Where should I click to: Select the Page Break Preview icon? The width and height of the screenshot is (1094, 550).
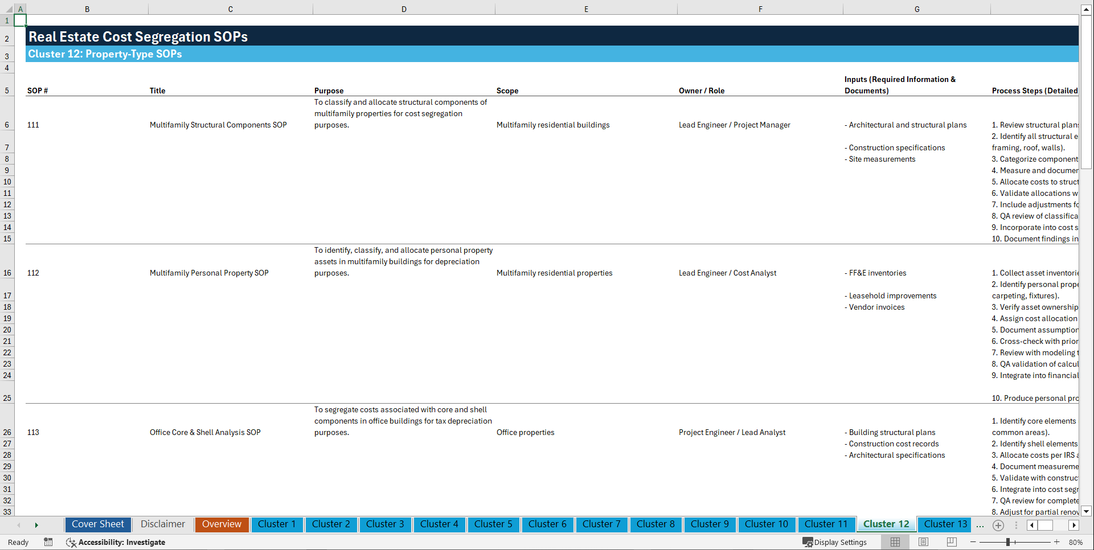[952, 542]
